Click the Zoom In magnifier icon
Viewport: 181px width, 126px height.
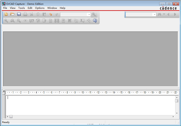click(6, 21)
